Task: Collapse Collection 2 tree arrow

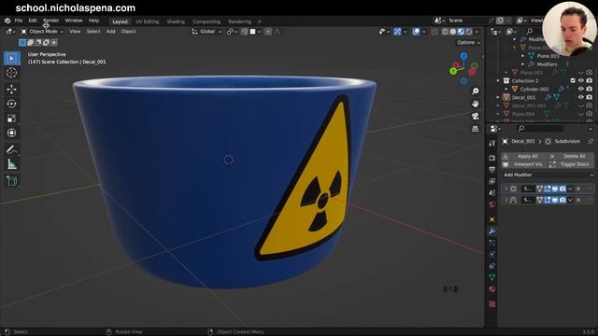Action: click(x=498, y=81)
